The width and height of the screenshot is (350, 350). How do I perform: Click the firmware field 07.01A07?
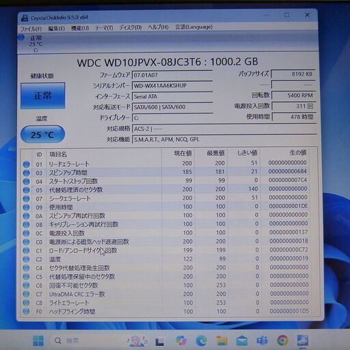(x=172, y=75)
